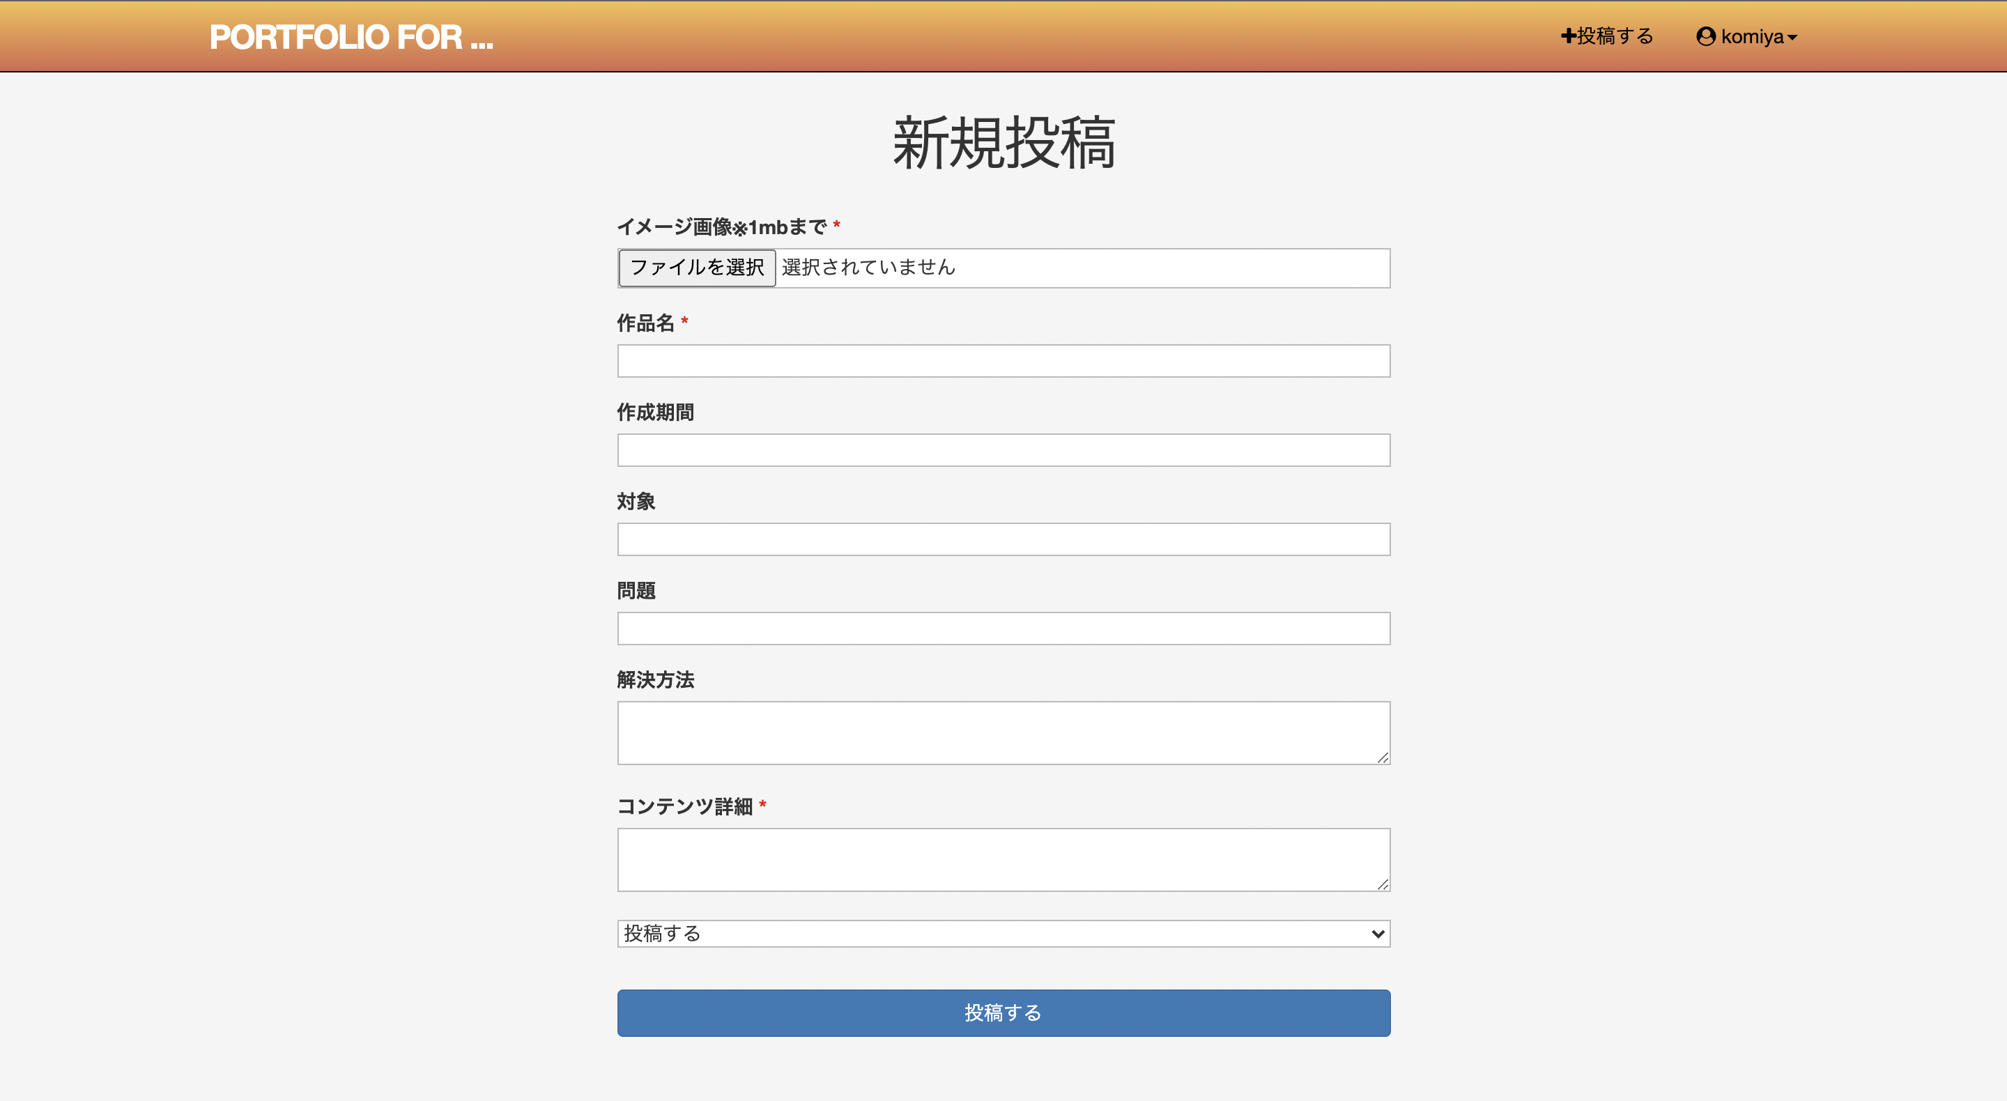Click inside the 作成期間 input field

pos(1003,449)
